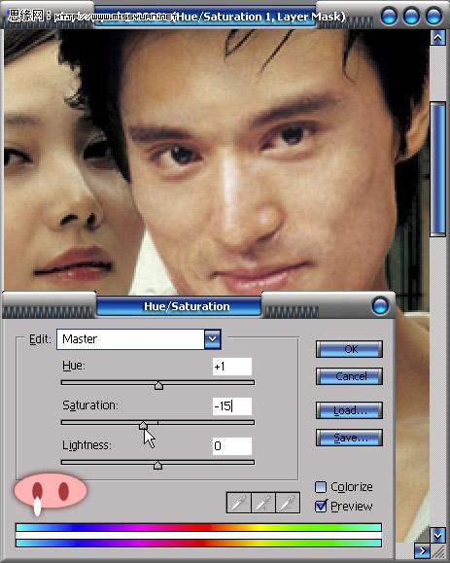Click the Cancel button
450x563 pixels.
click(x=349, y=376)
